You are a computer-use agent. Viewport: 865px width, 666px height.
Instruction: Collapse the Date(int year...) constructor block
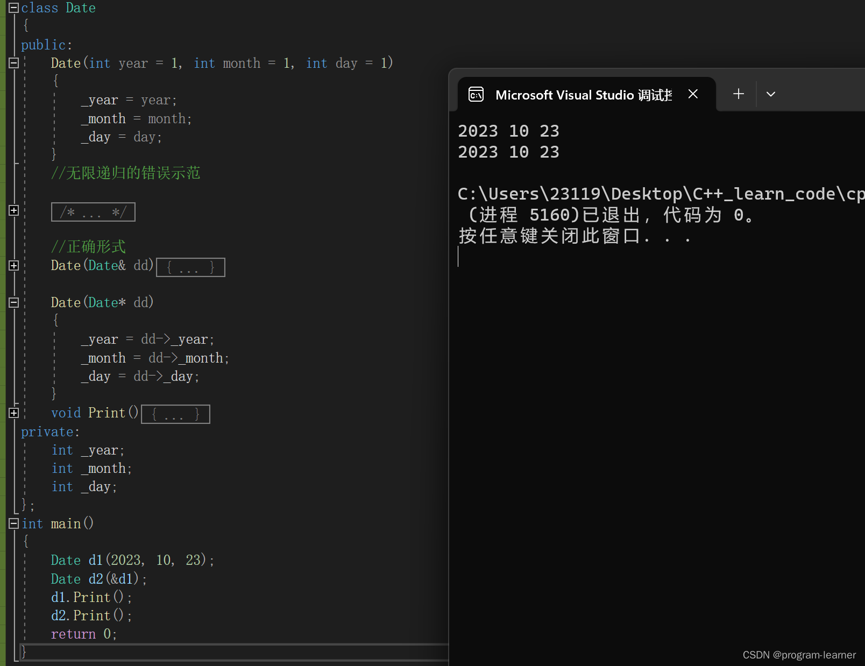coord(14,63)
